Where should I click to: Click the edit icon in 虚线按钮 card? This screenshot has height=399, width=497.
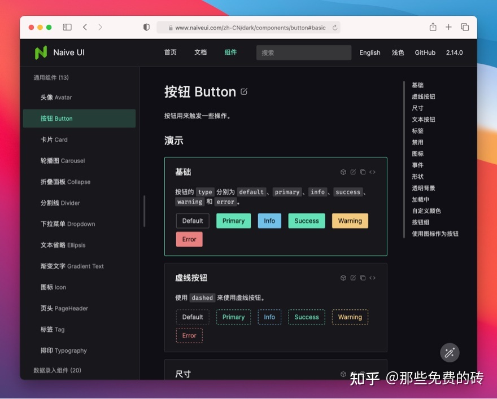[353, 278]
